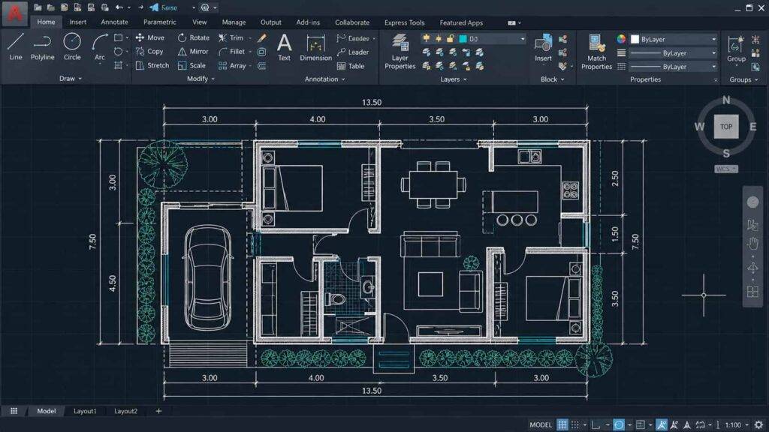
Task: Toggle snap mode dots in status bar
Action: pyautogui.click(x=574, y=424)
